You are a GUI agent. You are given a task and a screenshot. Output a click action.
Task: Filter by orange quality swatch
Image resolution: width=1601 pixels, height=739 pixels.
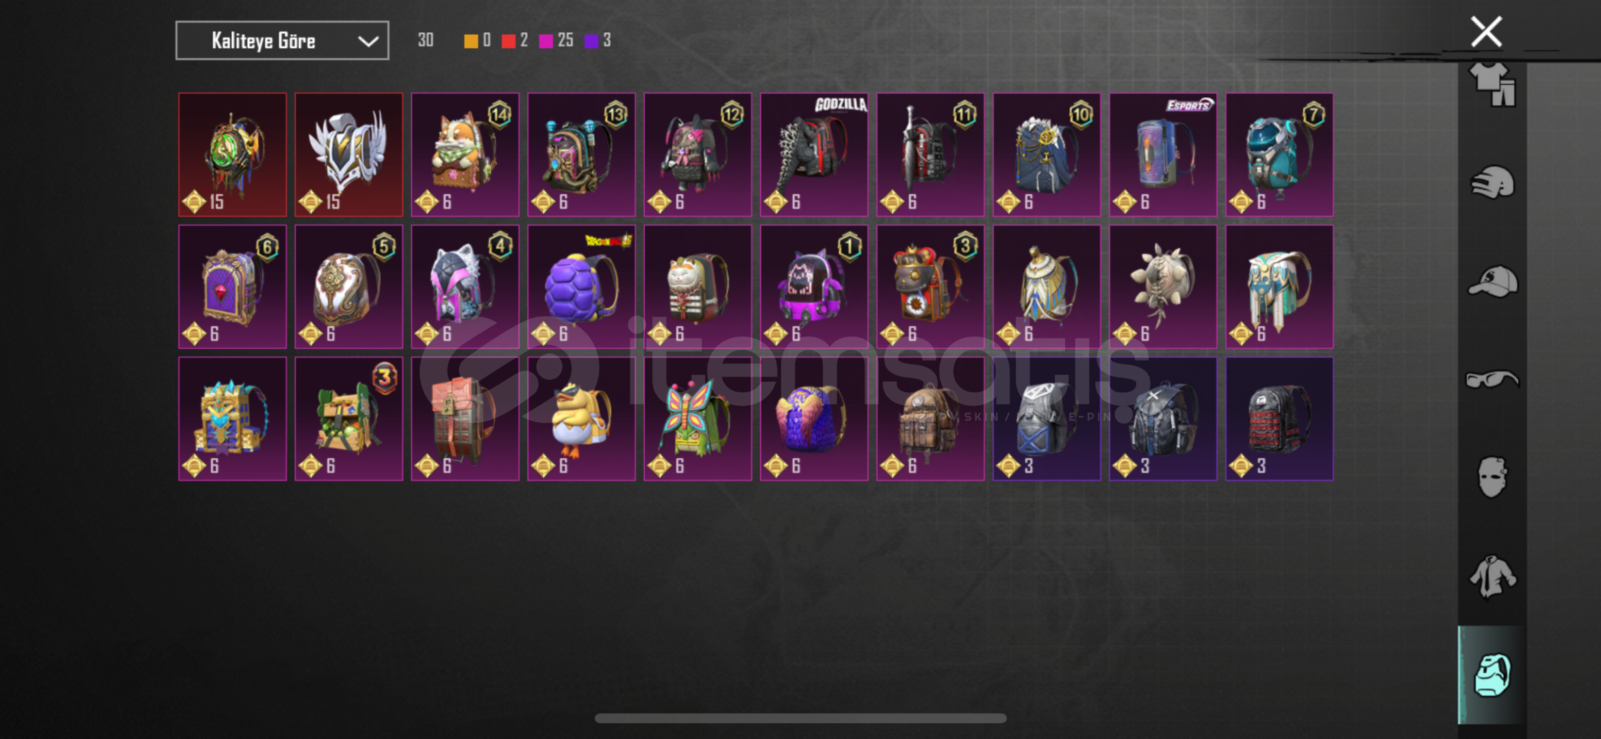(471, 41)
